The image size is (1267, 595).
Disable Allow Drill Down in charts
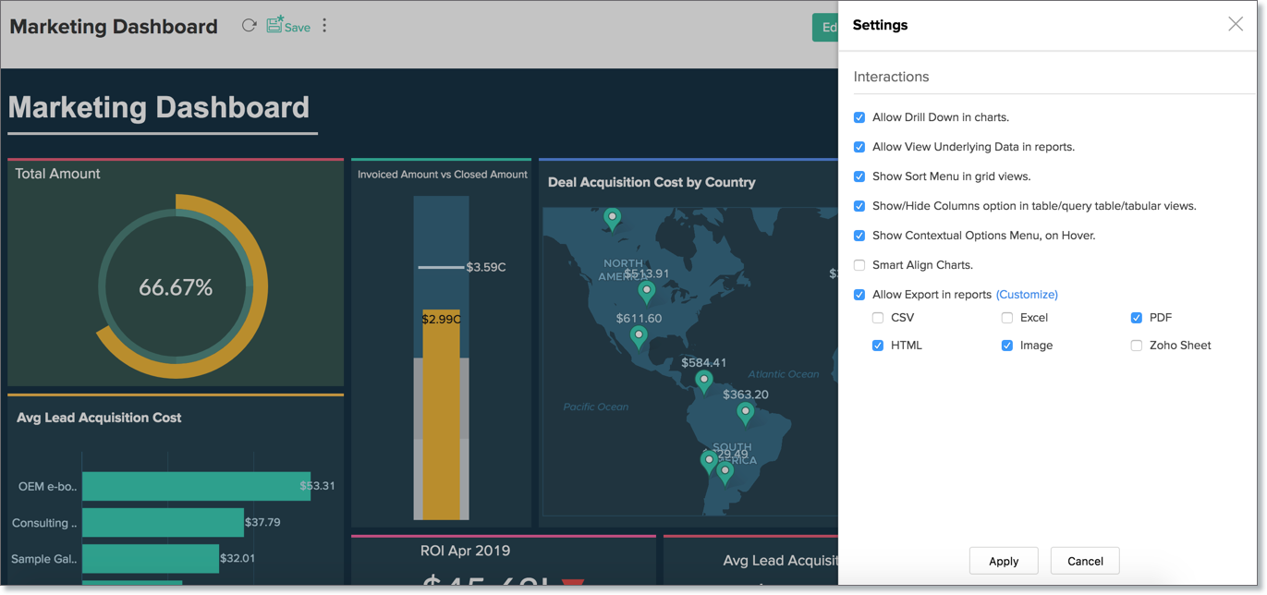859,117
